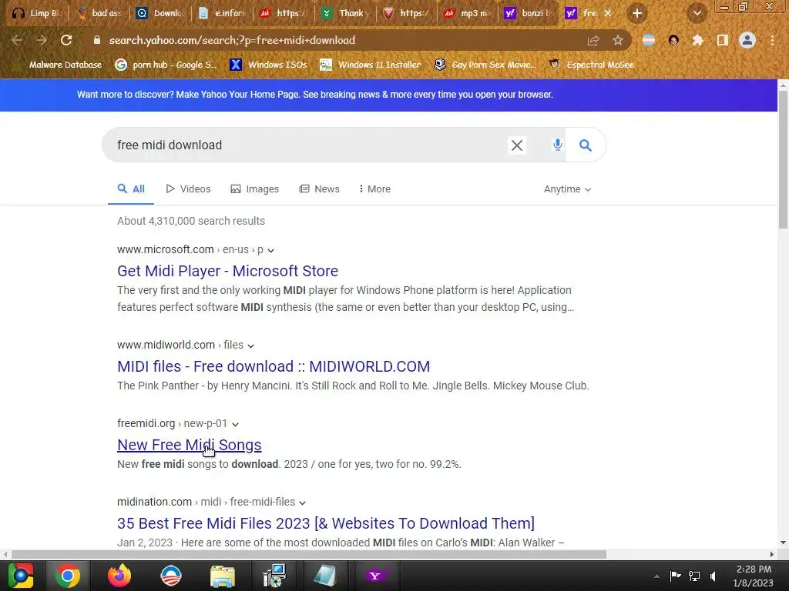Start voice search with the microphone icon
The width and height of the screenshot is (789, 591).
pos(557,145)
